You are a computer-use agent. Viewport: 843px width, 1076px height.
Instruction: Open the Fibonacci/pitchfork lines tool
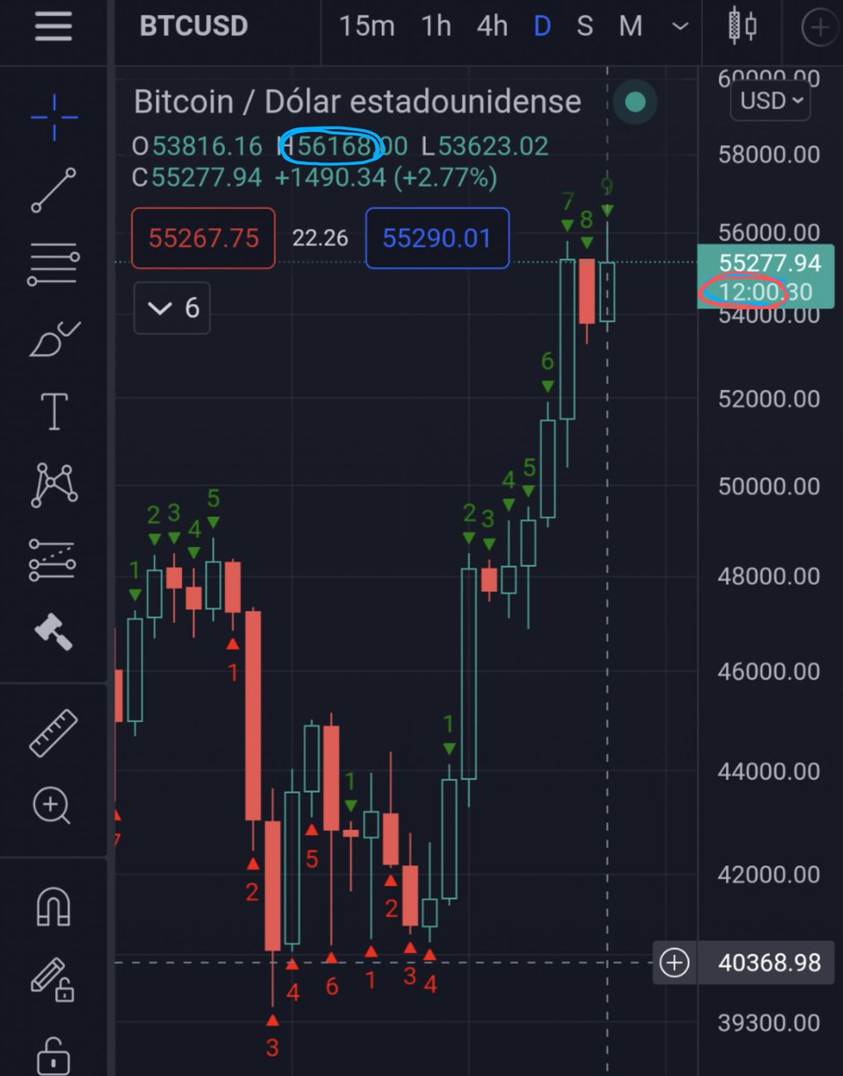point(54,265)
